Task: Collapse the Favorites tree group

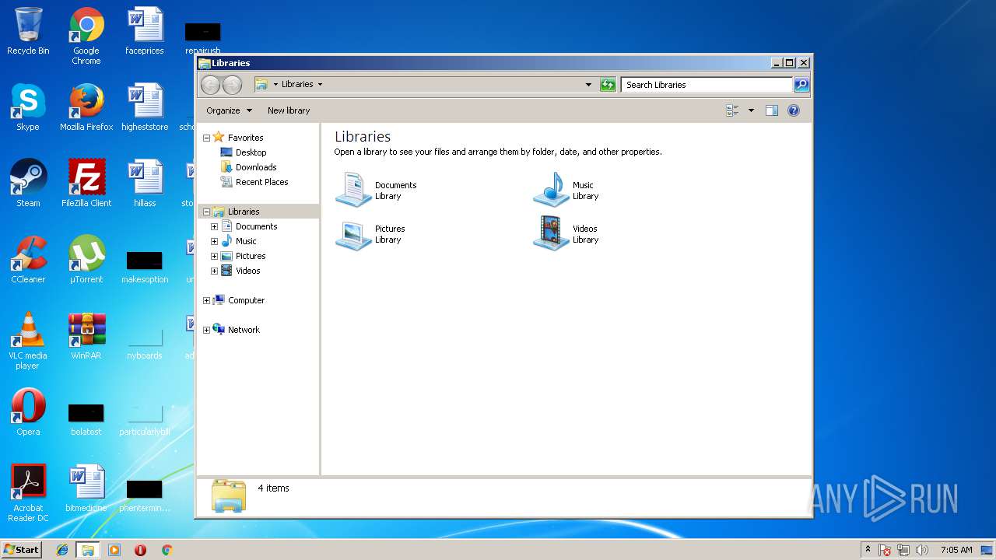Action: click(x=206, y=138)
